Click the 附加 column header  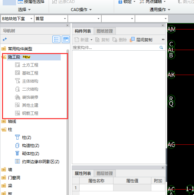(158, 181)
